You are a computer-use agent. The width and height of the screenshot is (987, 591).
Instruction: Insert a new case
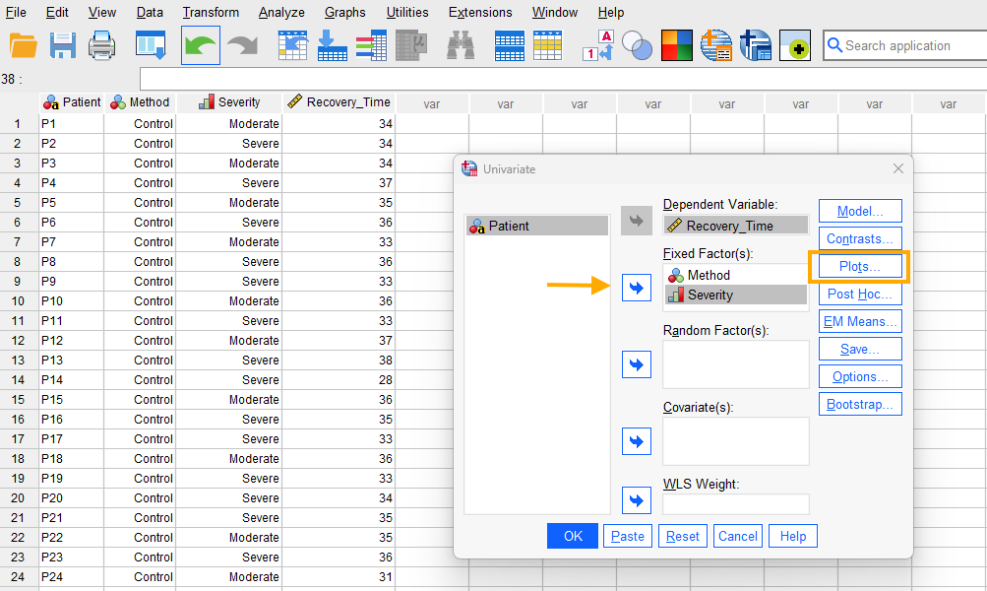(x=509, y=45)
